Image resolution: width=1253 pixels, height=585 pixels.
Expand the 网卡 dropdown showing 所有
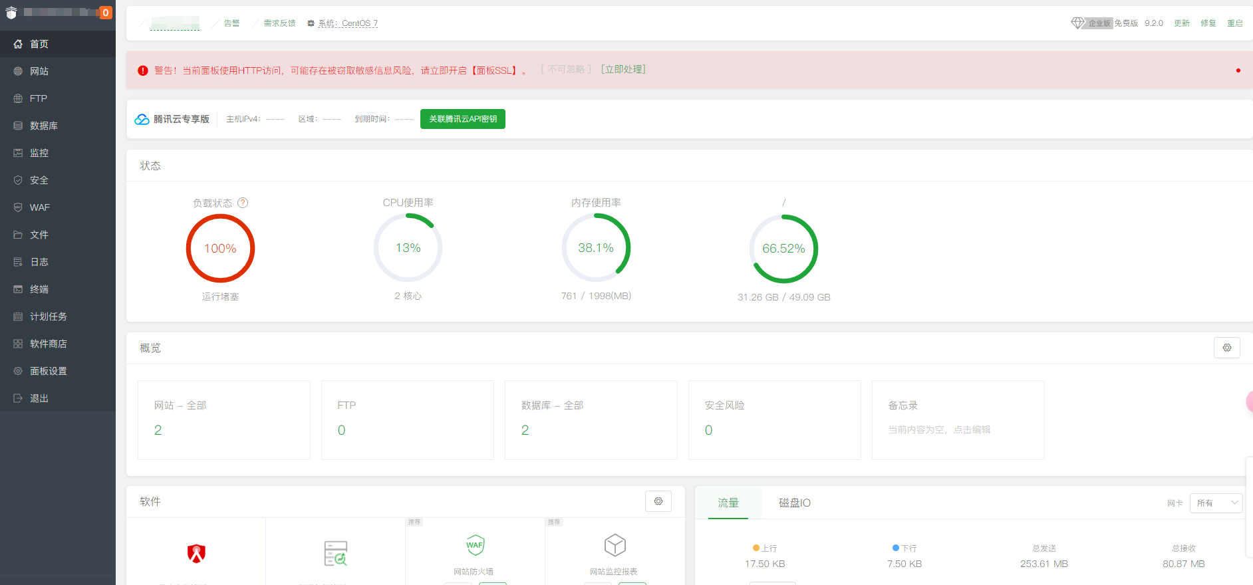pos(1216,503)
